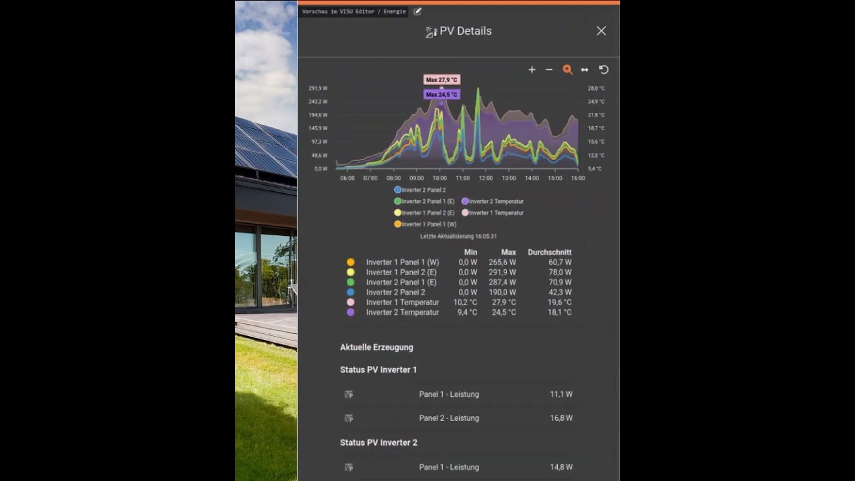Close the PV Details panel
The image size is (855, 481).
pyautogui.click(x=601, y=31)
